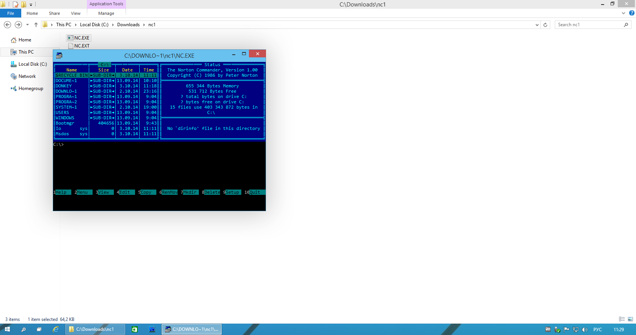Open Recent locations dropdown arrow

point(27,25)
